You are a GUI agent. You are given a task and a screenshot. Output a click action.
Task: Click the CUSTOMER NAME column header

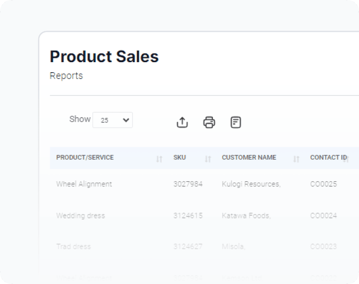pos(249,157)
